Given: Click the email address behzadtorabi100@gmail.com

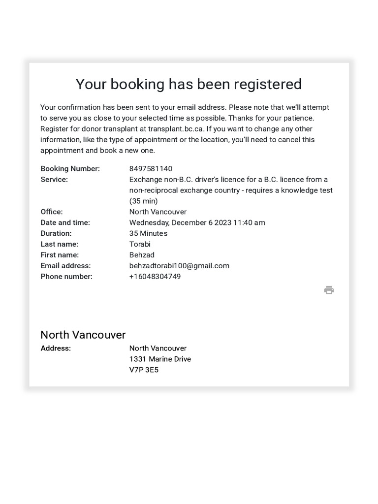Looking at the screenshot, I should (x=179, y=266).
